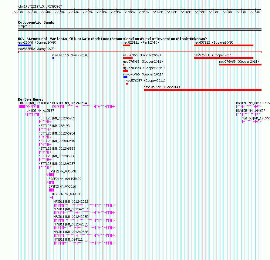The image size is (270, 260).
Task: Click the DGV Structural Variants track title
Action: [x=113, y=39]
